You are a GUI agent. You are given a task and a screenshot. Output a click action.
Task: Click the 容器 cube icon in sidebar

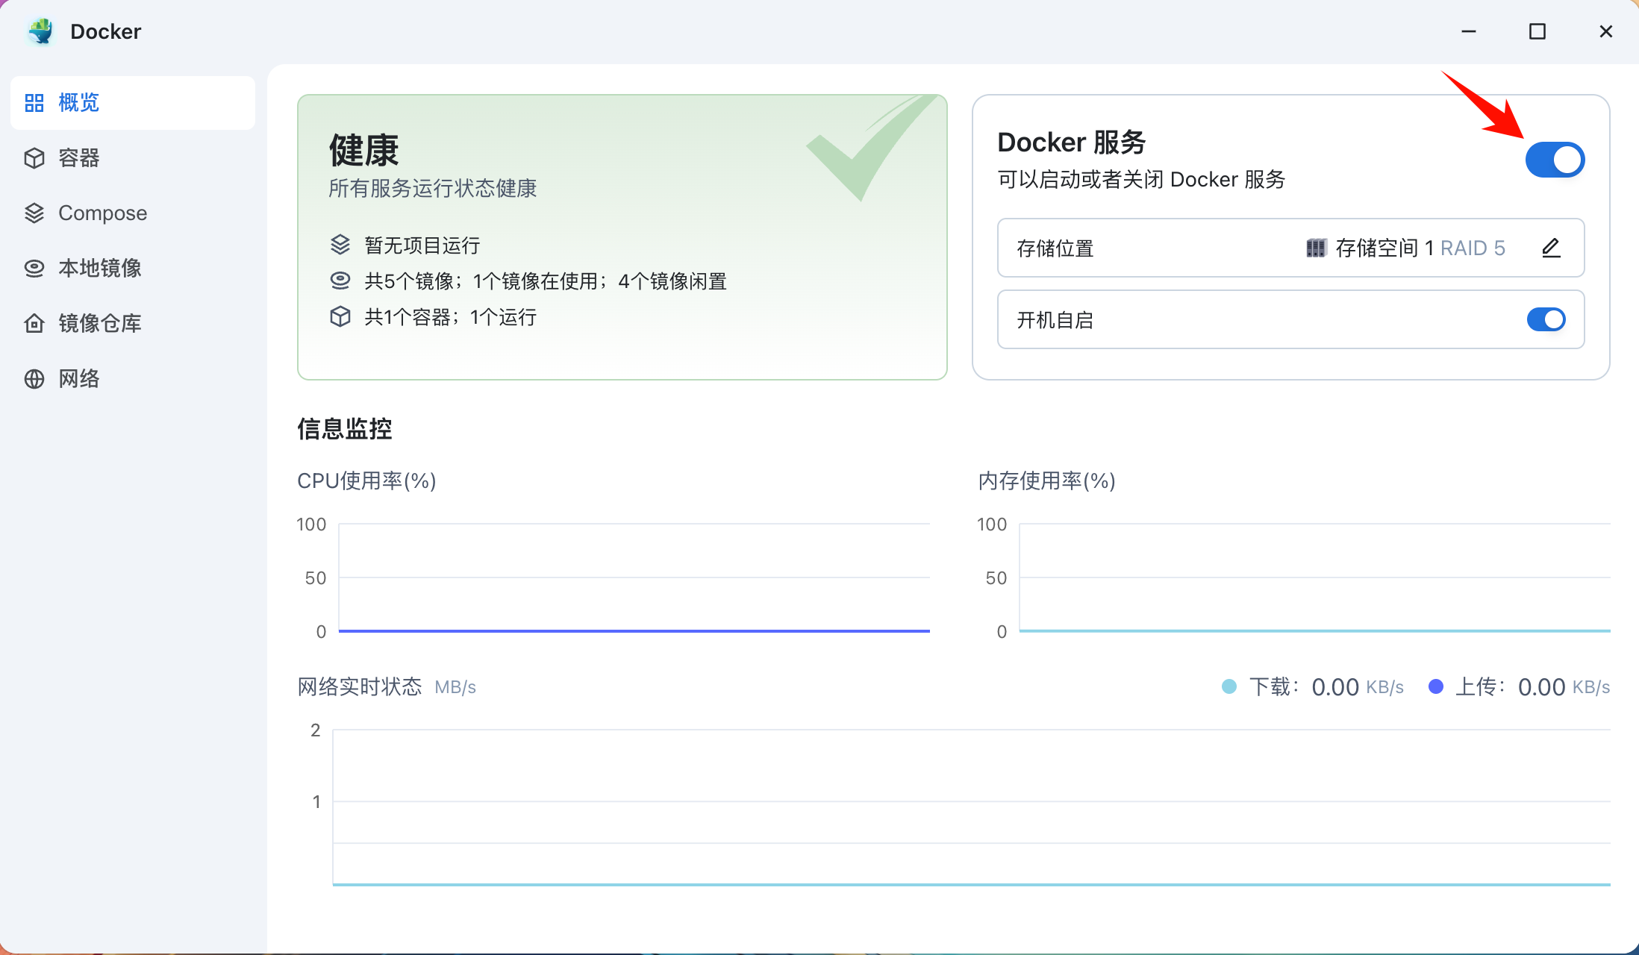coord(34,158)
